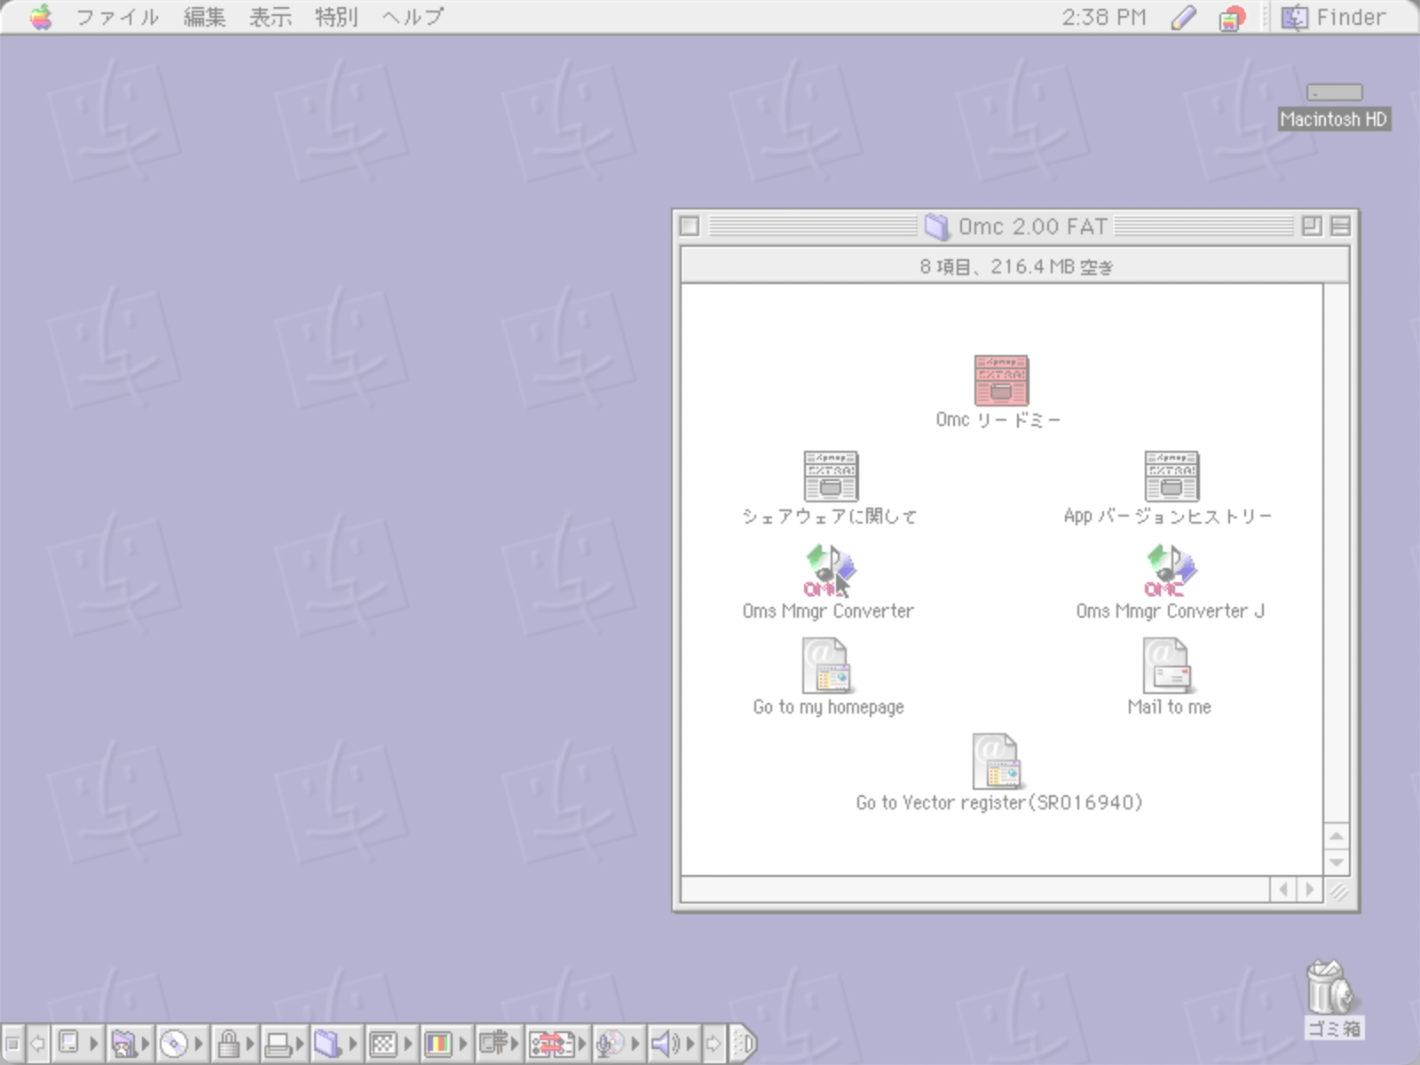Select the シェアウェアに関して document icon
The width and height of the screenshot is (1420, 1065).
(830, 476)
